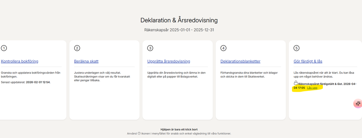Open the Beräkna skatt link
This screenshot has width=362, height=138.
[86, 61]
